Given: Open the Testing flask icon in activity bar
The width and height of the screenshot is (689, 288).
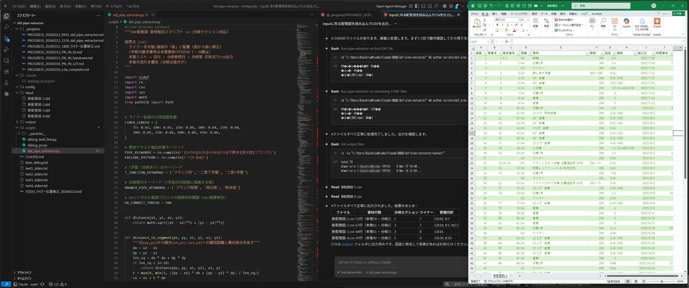Looking at the screenshot, I should point(6,83).
